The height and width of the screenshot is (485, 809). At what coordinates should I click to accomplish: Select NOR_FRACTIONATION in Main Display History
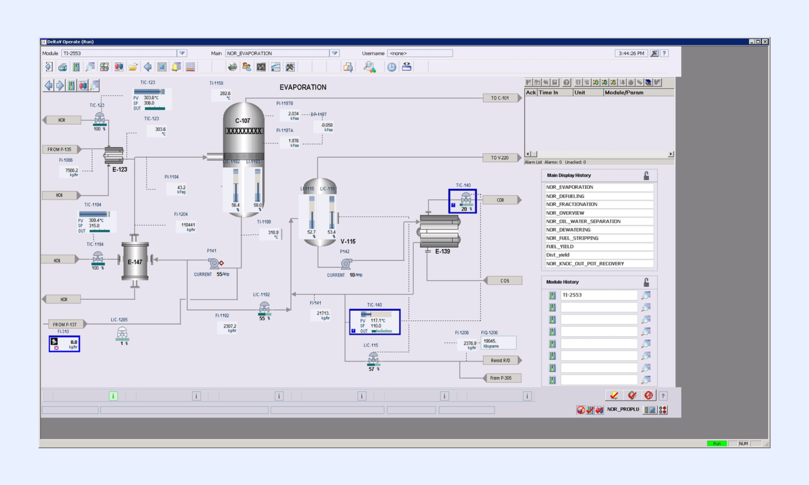click(x=599, y=205)
